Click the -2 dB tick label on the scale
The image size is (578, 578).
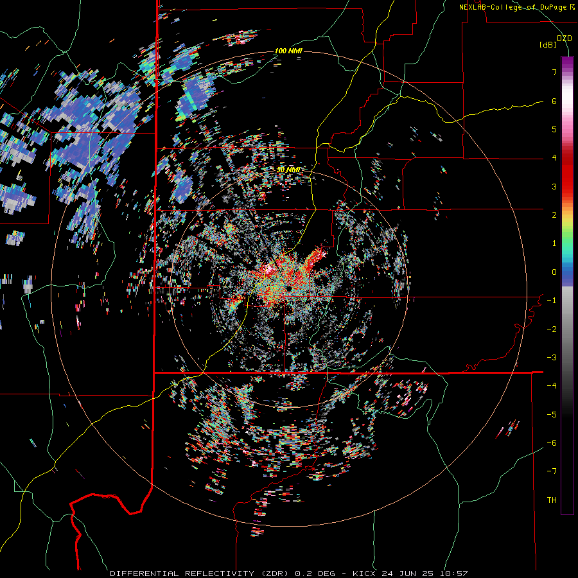(x=552, y=329)
